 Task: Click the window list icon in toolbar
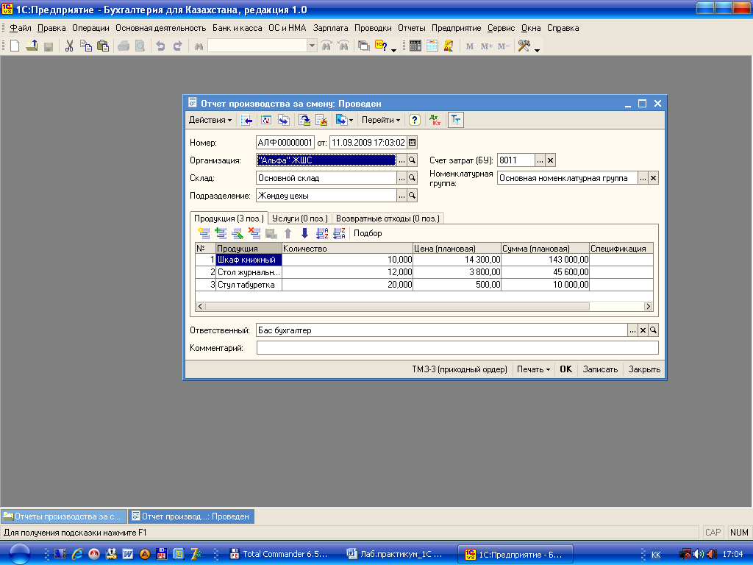363,46
